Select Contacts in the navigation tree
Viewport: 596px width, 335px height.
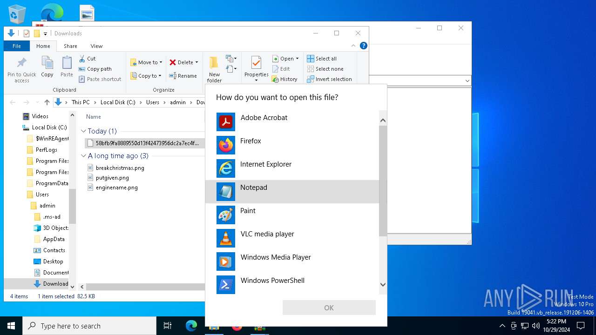point(49,250)
